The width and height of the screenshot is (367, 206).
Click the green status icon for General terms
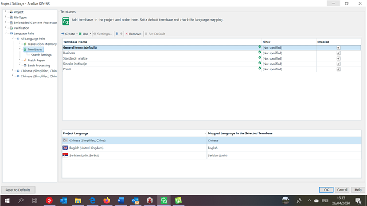point(260,47)
